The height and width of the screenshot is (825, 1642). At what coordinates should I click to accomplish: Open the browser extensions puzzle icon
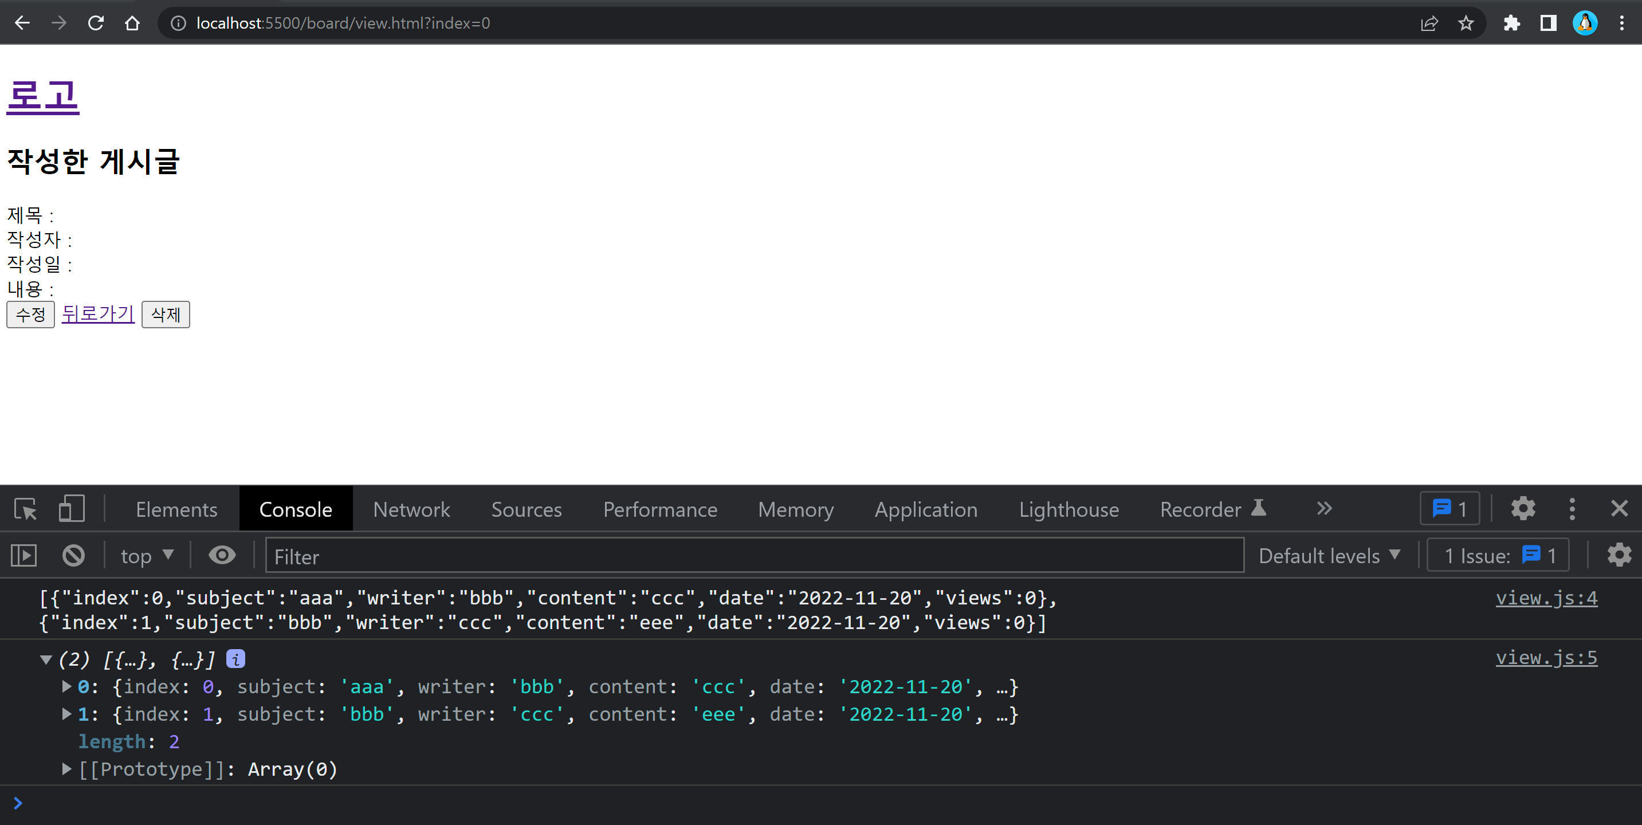tap(1511, 23)
